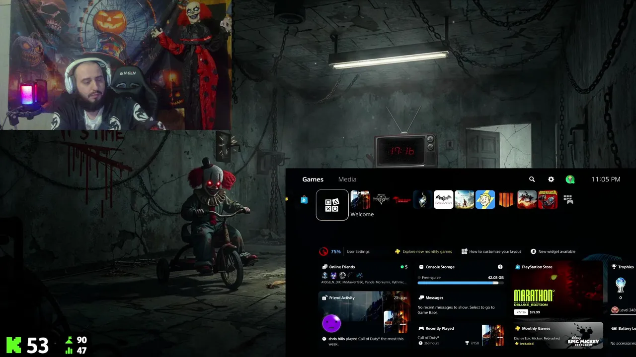
Task: Open the user profile avatar
Action: pyautogui.click(x=570, y=179)
